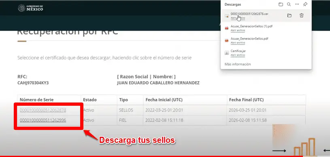
Task: Click the .cer file icon in downloads
Action: [227, 16]
